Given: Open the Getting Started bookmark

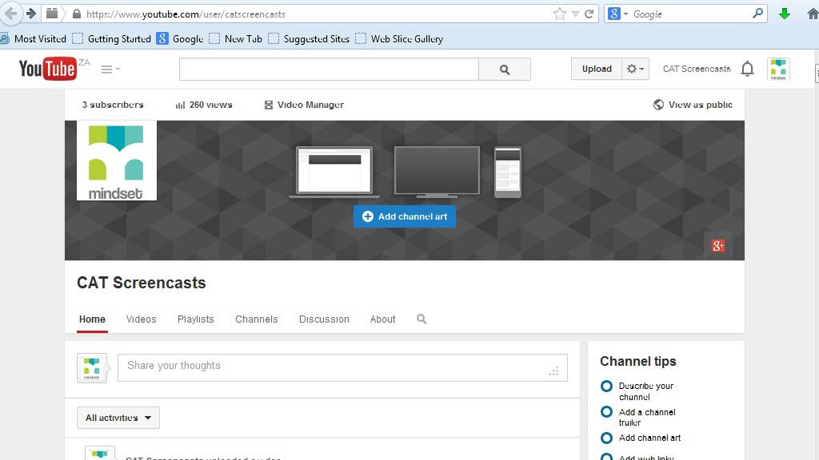Looking at the screenshot, I should [x=112, y=38].
